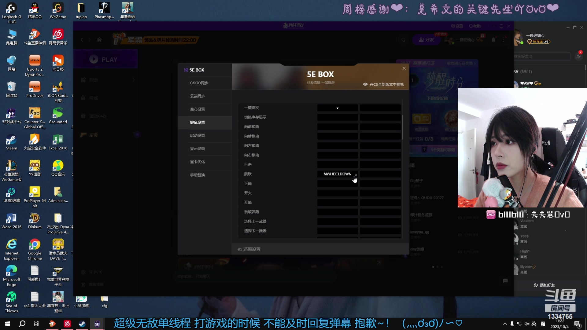This screenshot has width=587, height=330.
Task: Open the cfg folder on desktop
Action: click(x=105, y=302)
